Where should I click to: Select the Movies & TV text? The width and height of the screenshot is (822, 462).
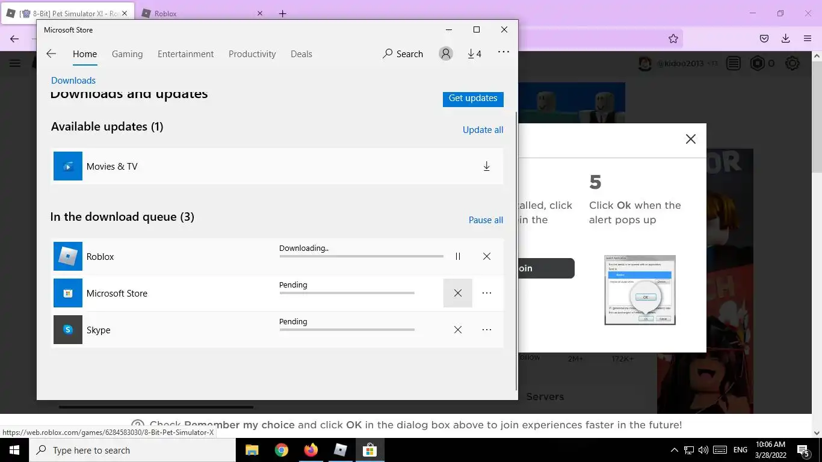[112, 167]
